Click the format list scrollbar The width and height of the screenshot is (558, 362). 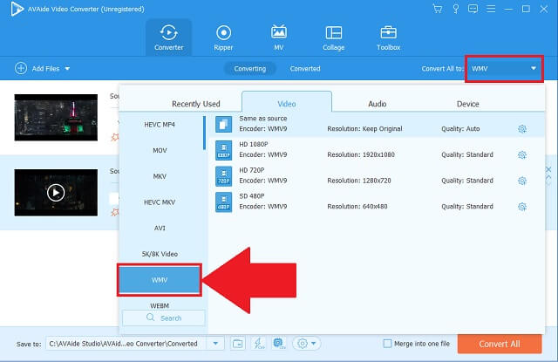pyautogui.click(x=204, y=133)
